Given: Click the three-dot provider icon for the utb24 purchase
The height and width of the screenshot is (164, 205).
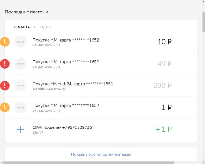Looking at the screenshot, I should 20,86.
